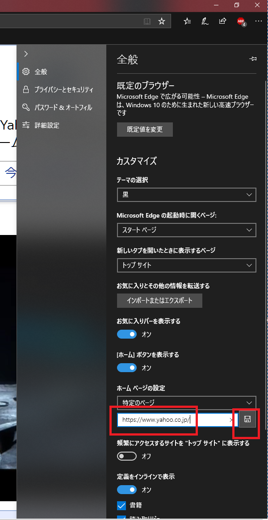Click the Share page icon
Image resolution: width=268 pixels, height=520 pixels.
click(x=222, y=21)
